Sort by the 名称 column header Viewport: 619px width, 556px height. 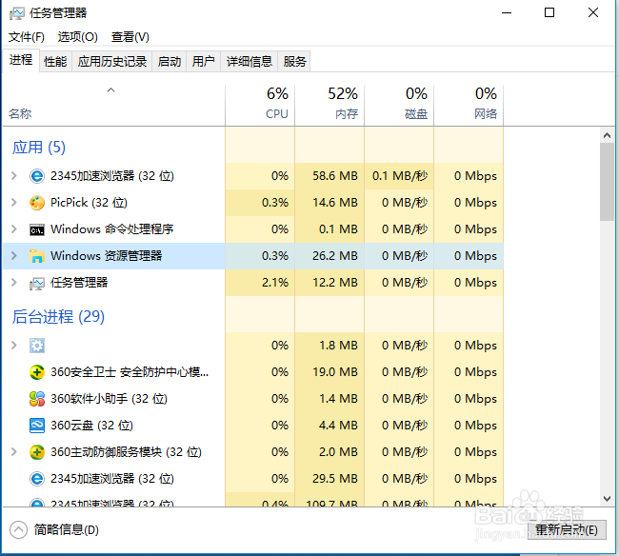[113, 106]
